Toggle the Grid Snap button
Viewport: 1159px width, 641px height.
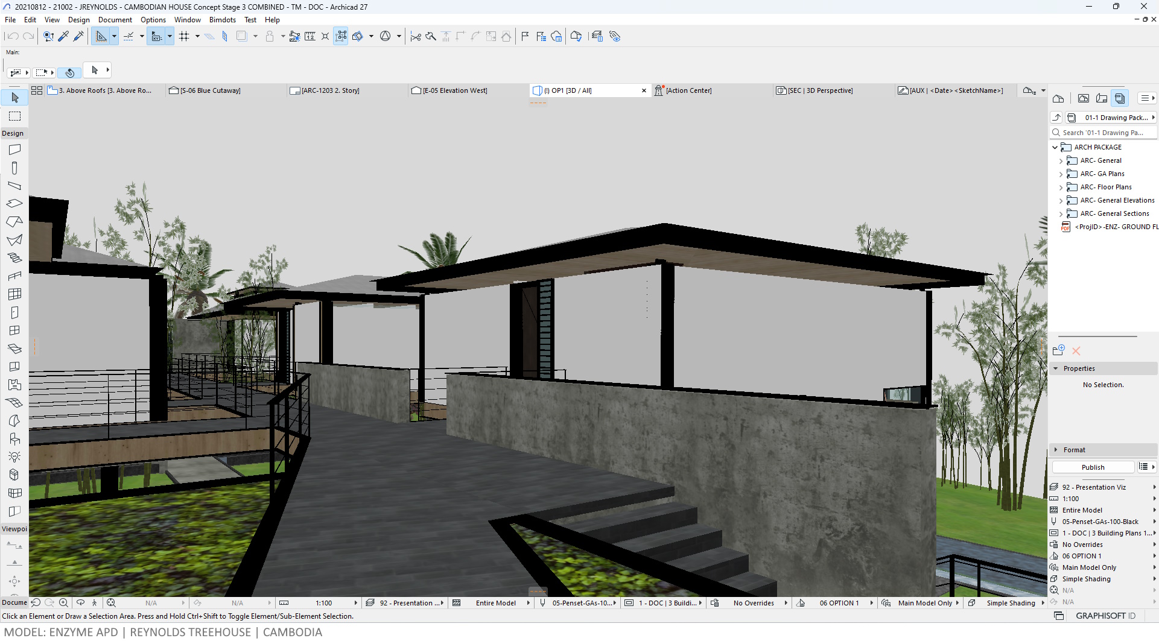(x=185, y=37)
